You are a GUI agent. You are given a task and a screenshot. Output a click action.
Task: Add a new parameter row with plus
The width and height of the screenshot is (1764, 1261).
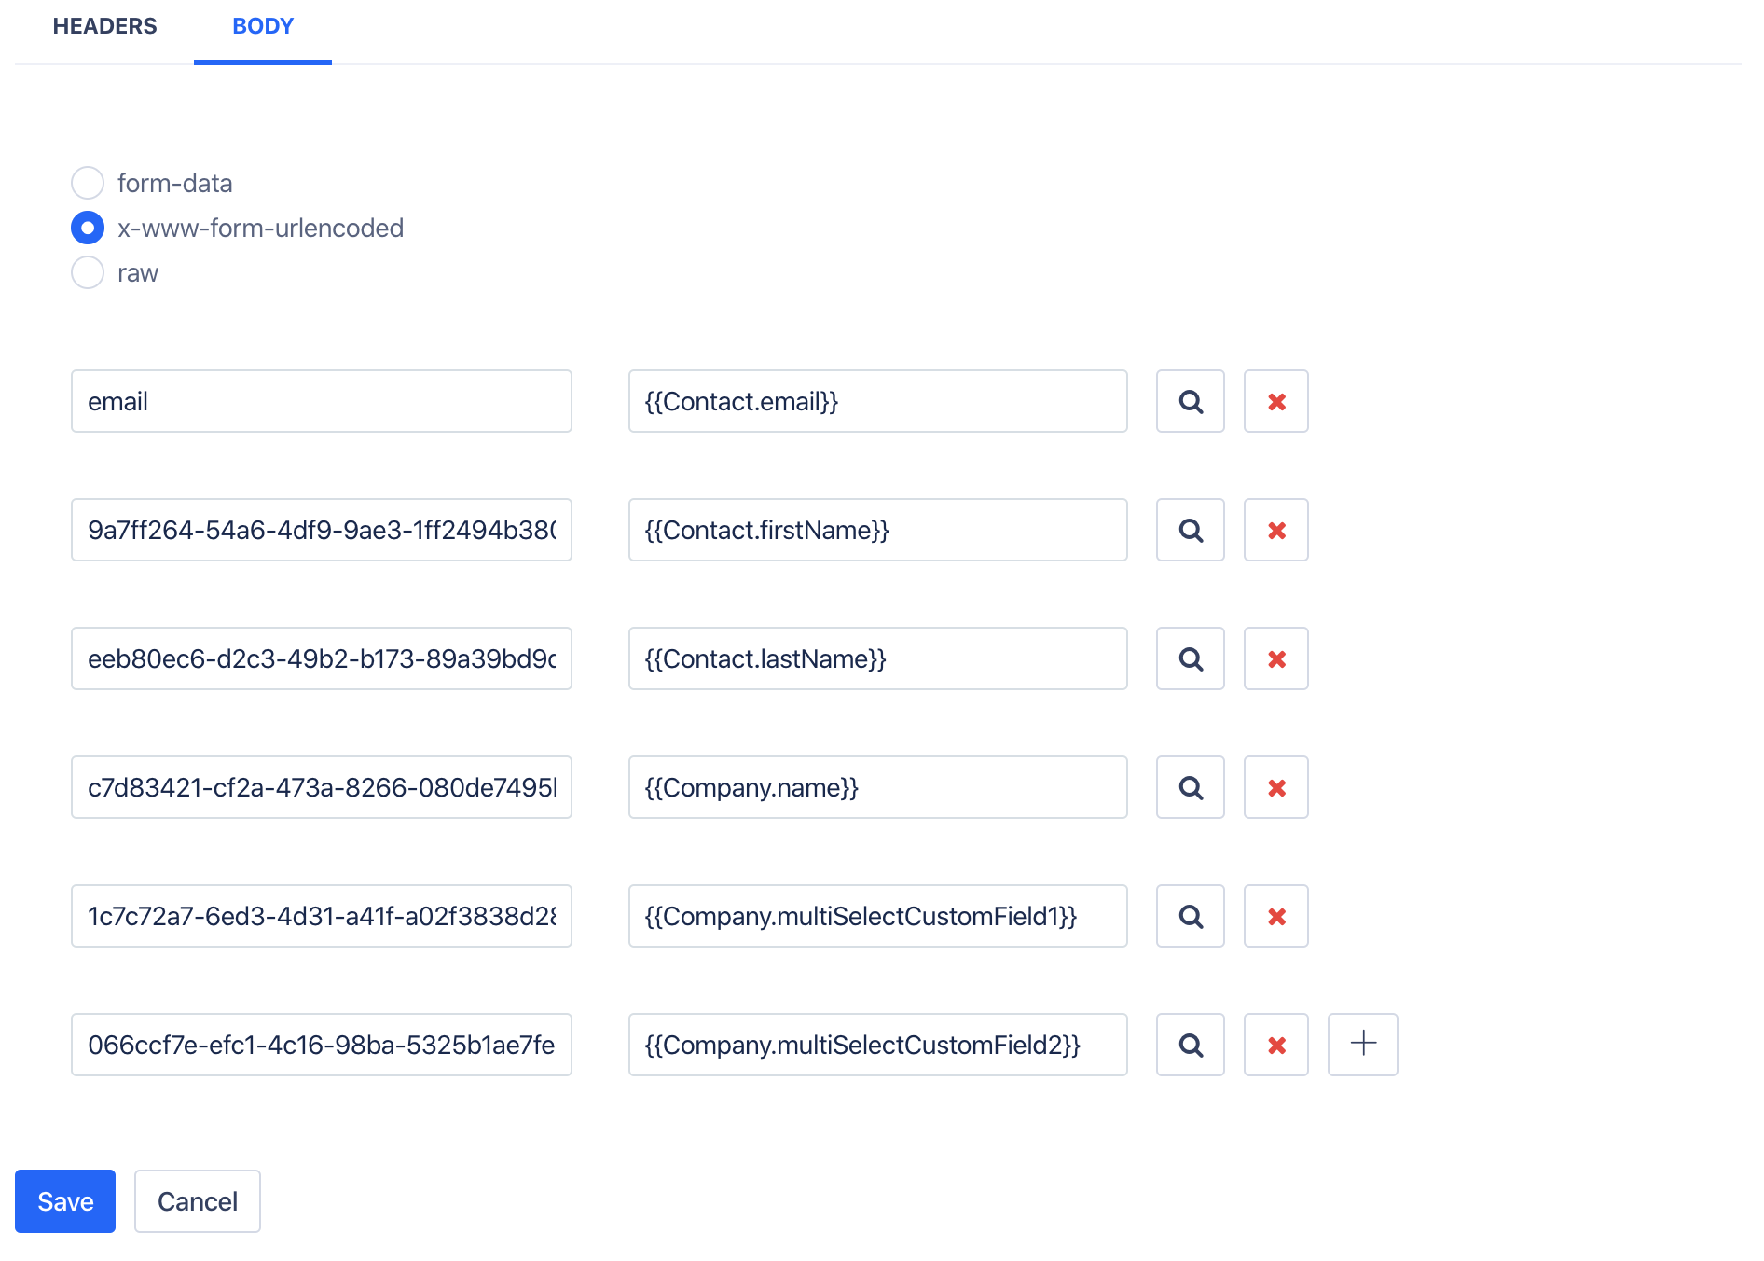click(x=1363, y=1045)
